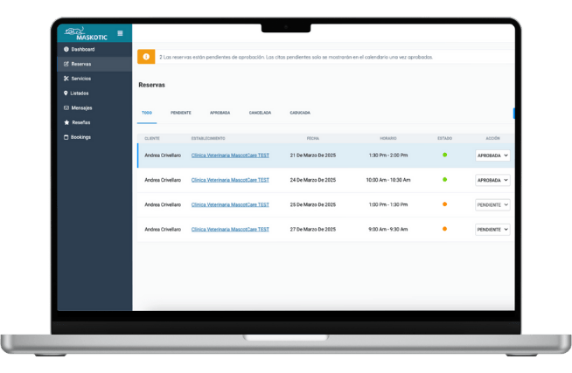This screenshot has width=572, height=373.
Task: Open the Pendiente dropdown for the 25 De Marzo booking
Action: pos(492,204)
